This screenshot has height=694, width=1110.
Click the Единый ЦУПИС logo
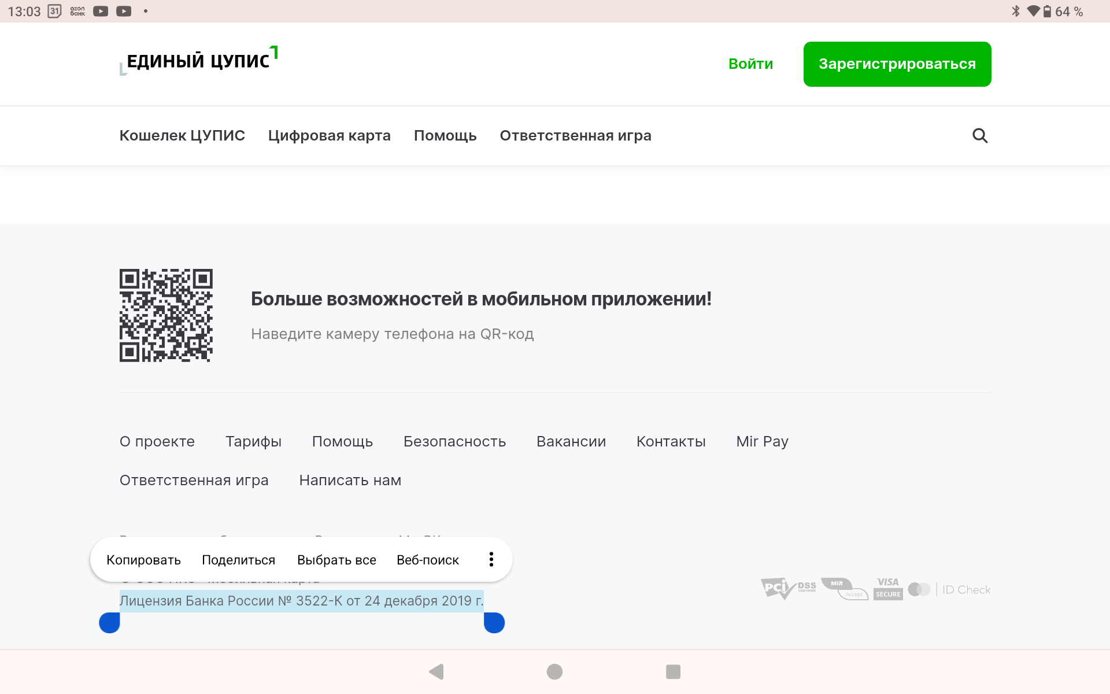point(198,61)
